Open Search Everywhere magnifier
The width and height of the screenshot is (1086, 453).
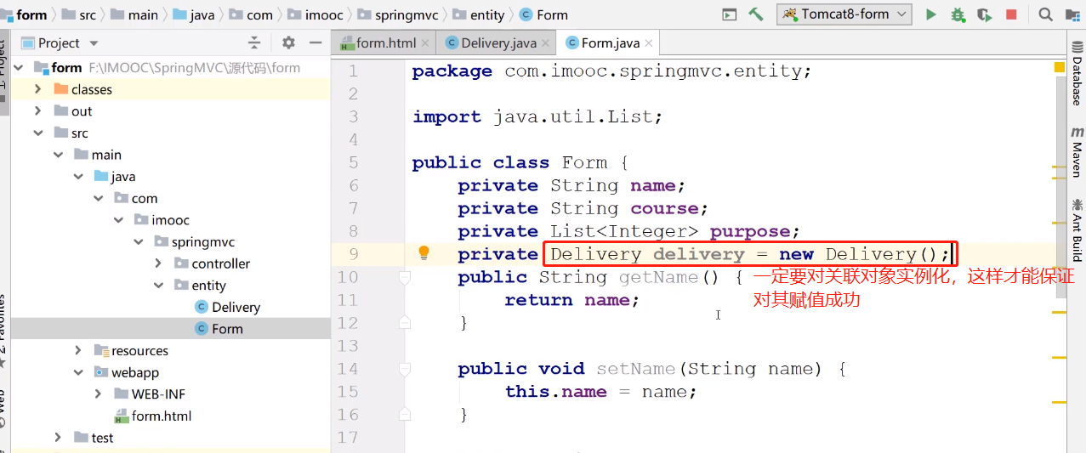click(x=1045, y=14)
